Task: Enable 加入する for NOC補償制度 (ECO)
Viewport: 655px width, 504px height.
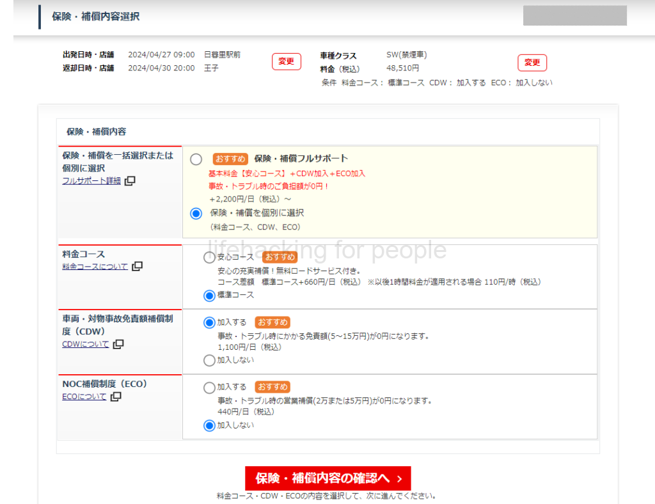Action: coord(209,388)
